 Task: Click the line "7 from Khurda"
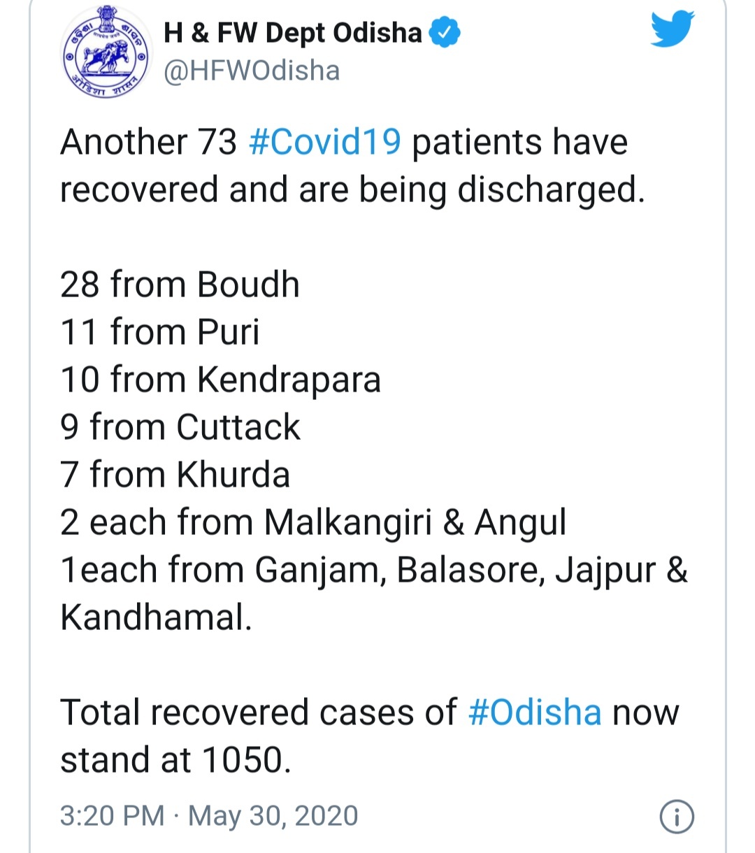(175, 475)
